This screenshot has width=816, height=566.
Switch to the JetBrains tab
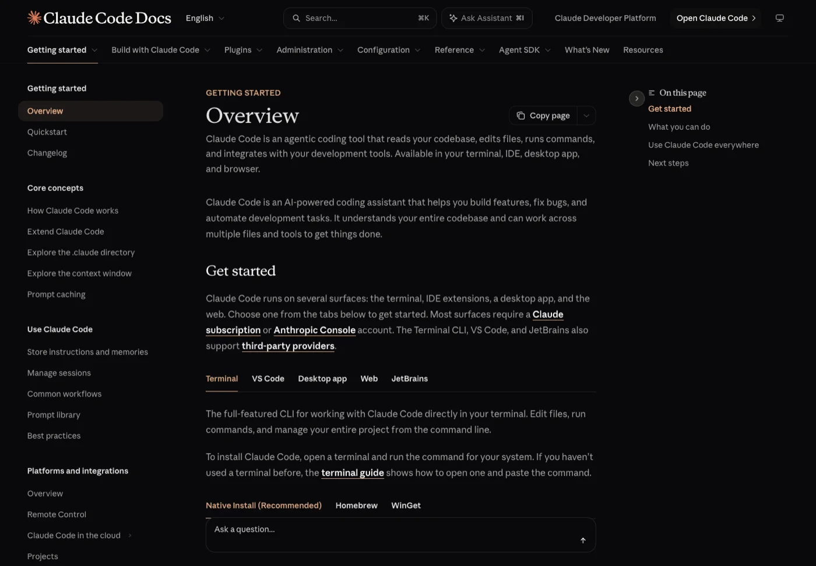pyautogui.click(x=410, y=378)
